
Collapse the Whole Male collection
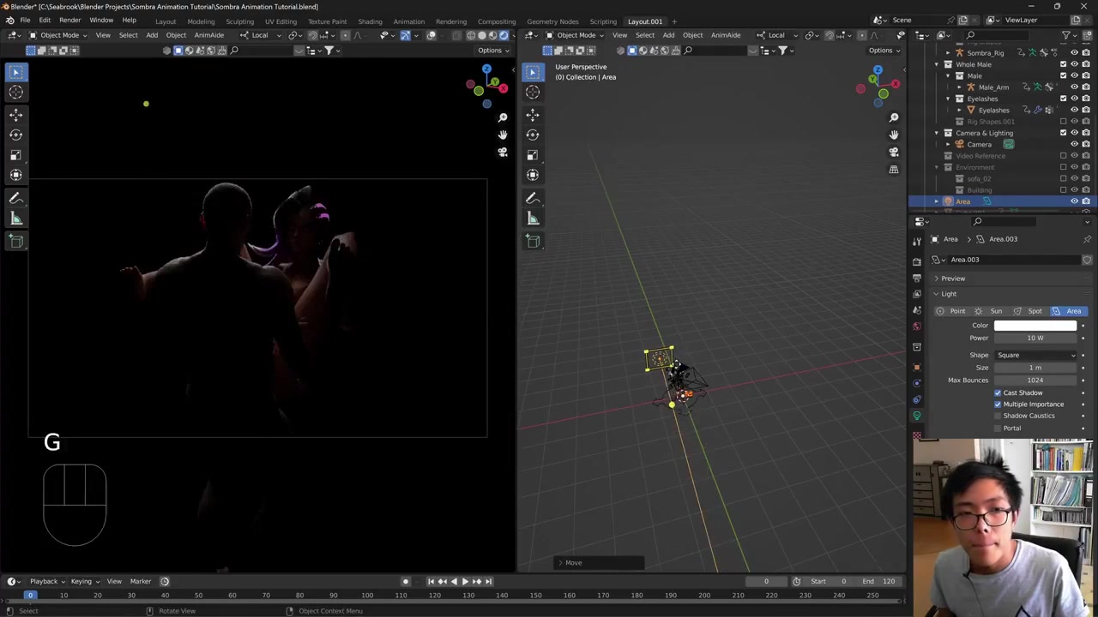pyautogui.click(x=937, y=64)
